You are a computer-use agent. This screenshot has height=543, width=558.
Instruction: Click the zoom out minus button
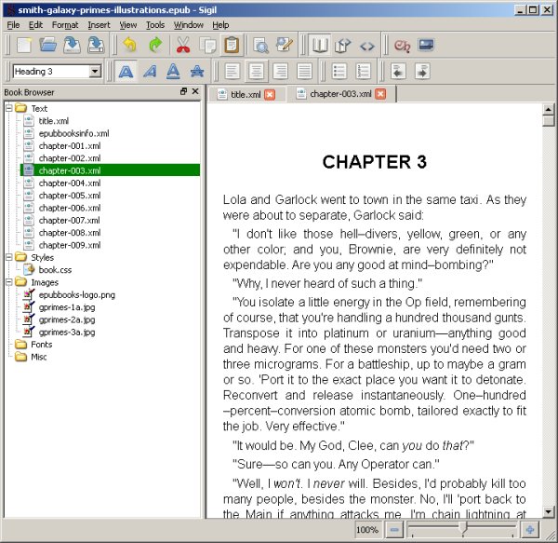click(394, 529)
